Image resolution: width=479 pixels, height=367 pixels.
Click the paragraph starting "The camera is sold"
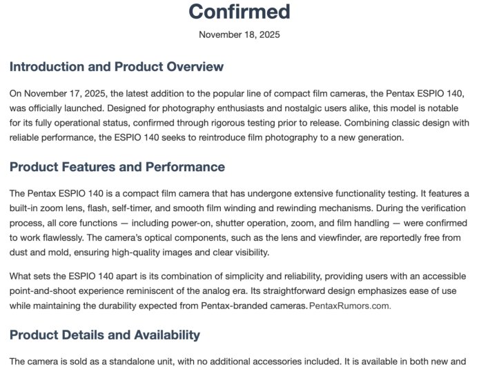239,361
